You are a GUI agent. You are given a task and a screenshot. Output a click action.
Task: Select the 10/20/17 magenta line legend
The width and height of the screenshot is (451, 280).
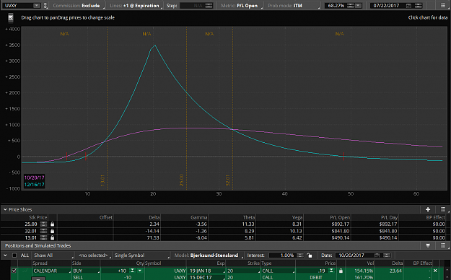tap(34, 178)
